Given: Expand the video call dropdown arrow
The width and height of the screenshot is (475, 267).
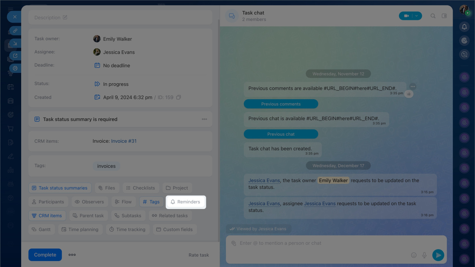Looking at the screenshot, I should 417,16.
